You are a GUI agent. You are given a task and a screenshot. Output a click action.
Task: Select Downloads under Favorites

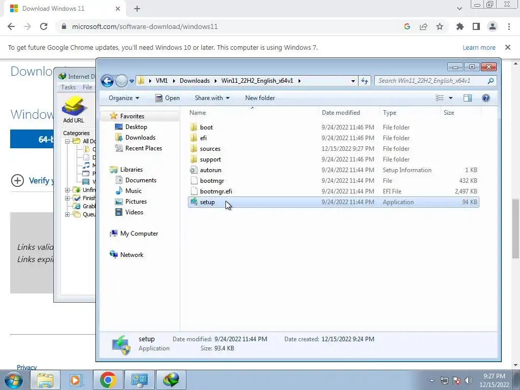click(x=140, y=137)
